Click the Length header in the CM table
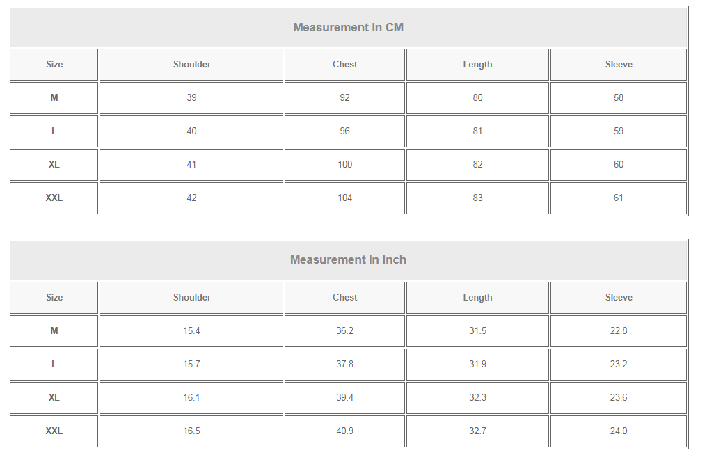 click(x=477, y=64)
